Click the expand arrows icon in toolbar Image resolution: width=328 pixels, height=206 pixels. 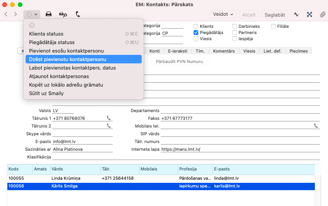point(309,14)
